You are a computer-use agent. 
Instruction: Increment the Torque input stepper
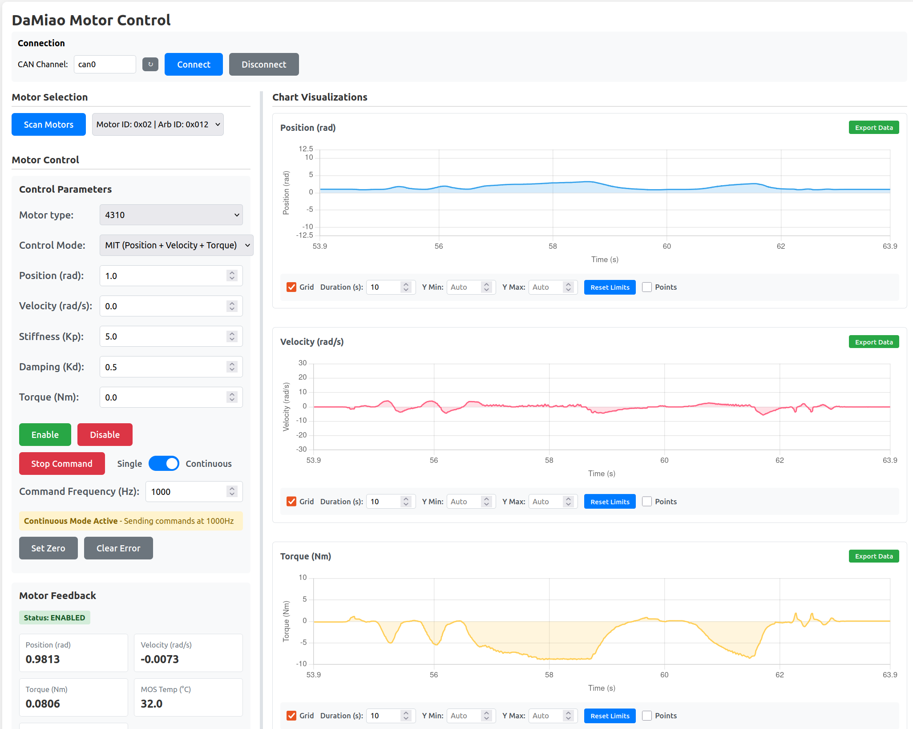tap(232, 394)
